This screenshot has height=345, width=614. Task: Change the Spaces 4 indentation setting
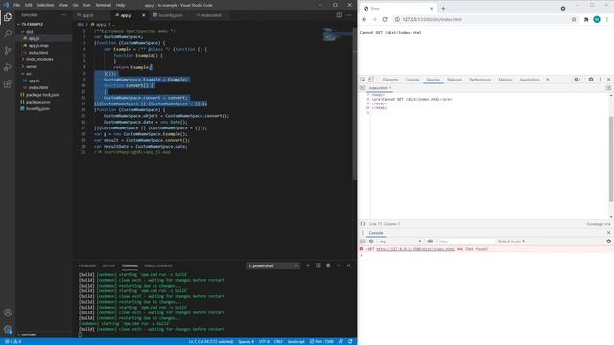click(x=246, y=341)
